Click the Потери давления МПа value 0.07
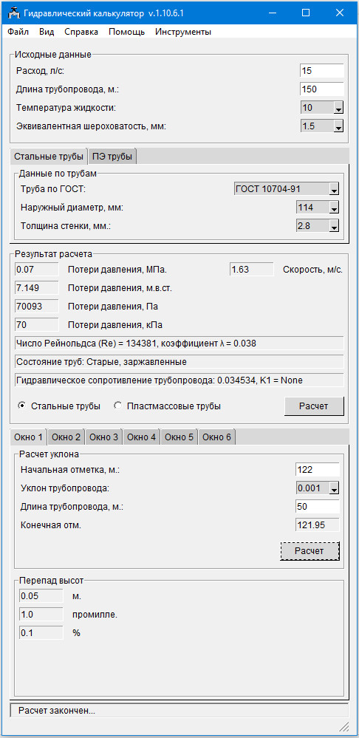359x738 pixels. pyautogui.click(x=37, y=270)
